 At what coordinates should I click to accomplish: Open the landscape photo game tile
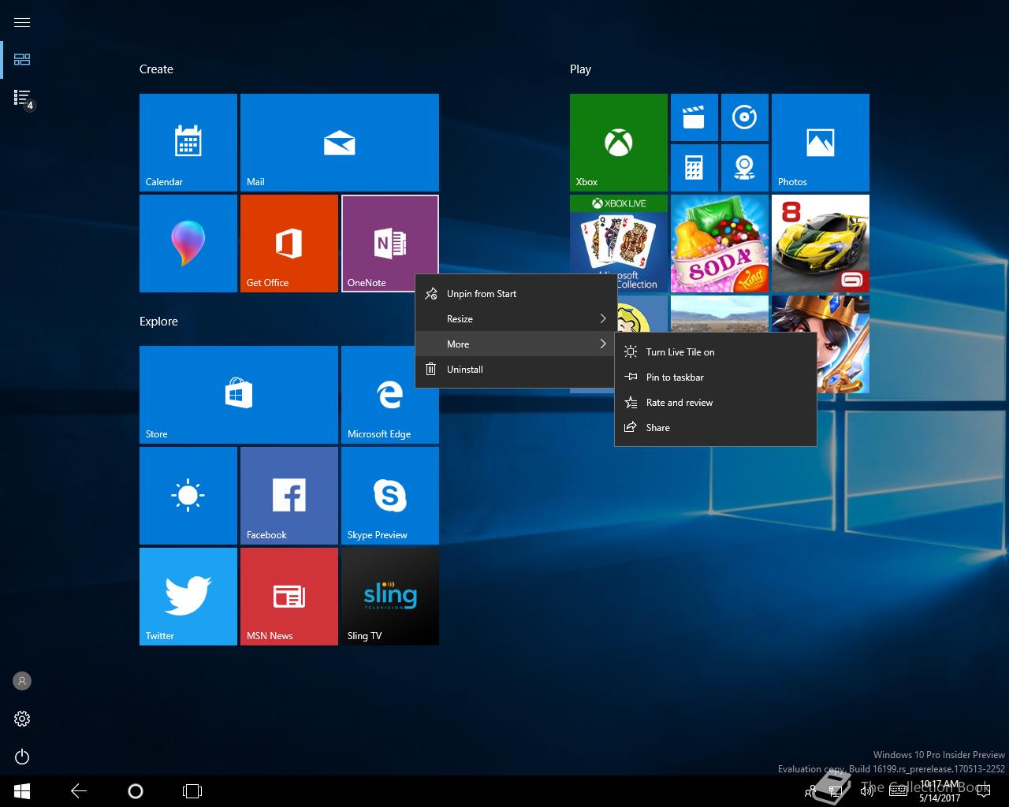pos(720,314)
